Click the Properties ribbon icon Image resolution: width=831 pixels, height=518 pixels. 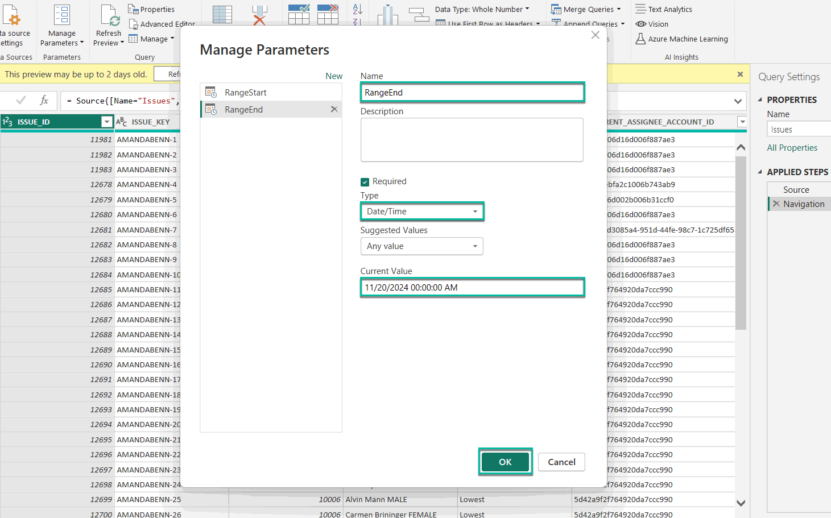coord(134,9)
